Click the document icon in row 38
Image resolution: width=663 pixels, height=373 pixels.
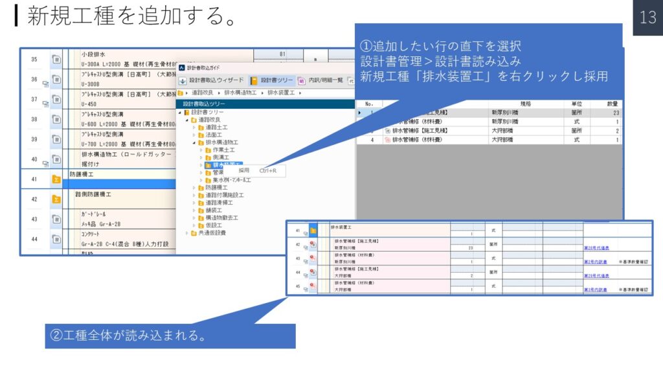(56, 119)
